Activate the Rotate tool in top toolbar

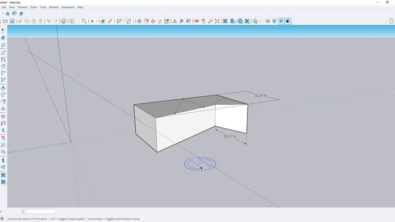coord(160,21)
